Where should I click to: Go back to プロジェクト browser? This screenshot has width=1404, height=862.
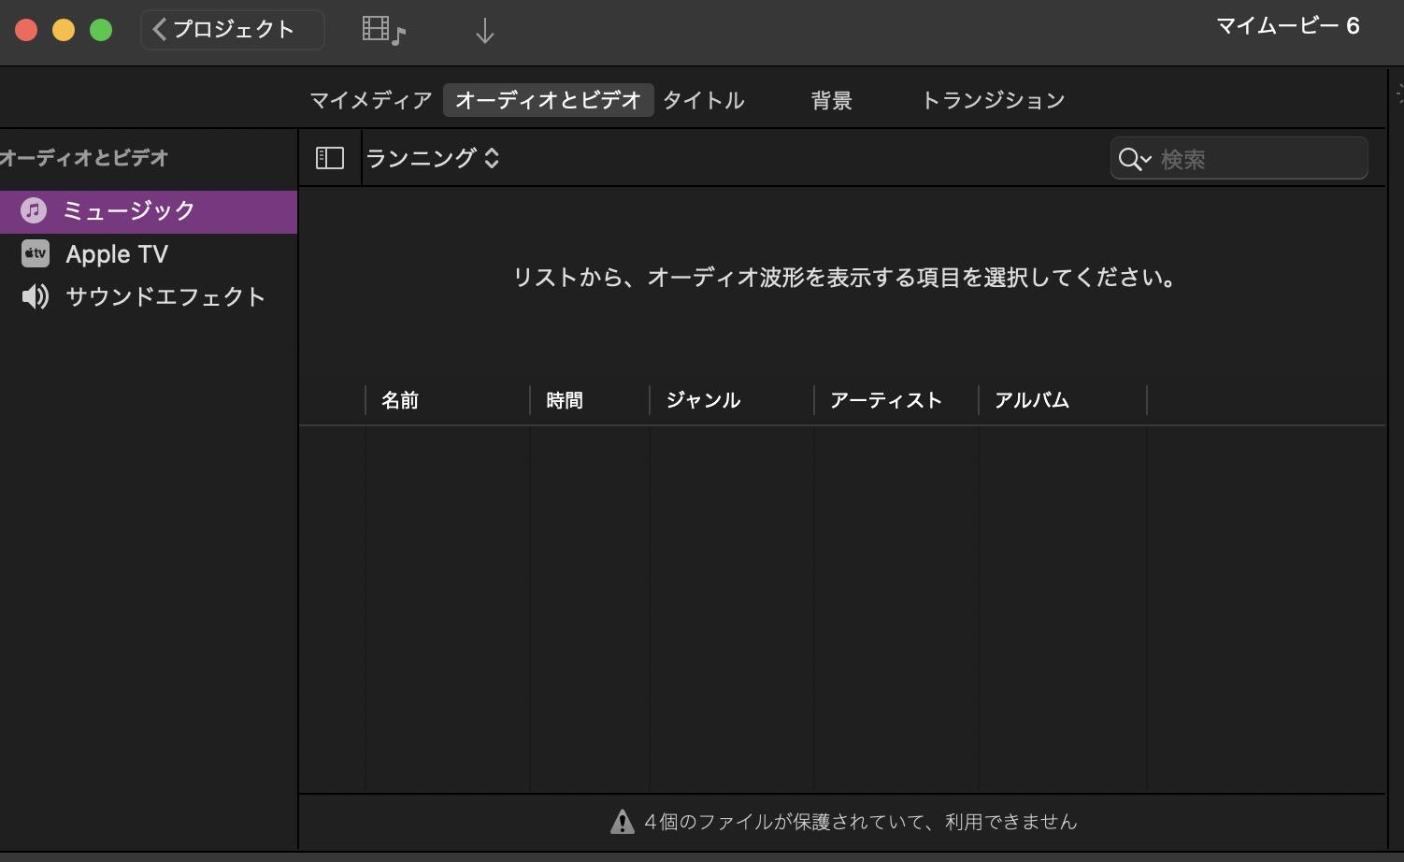[232, 30]
